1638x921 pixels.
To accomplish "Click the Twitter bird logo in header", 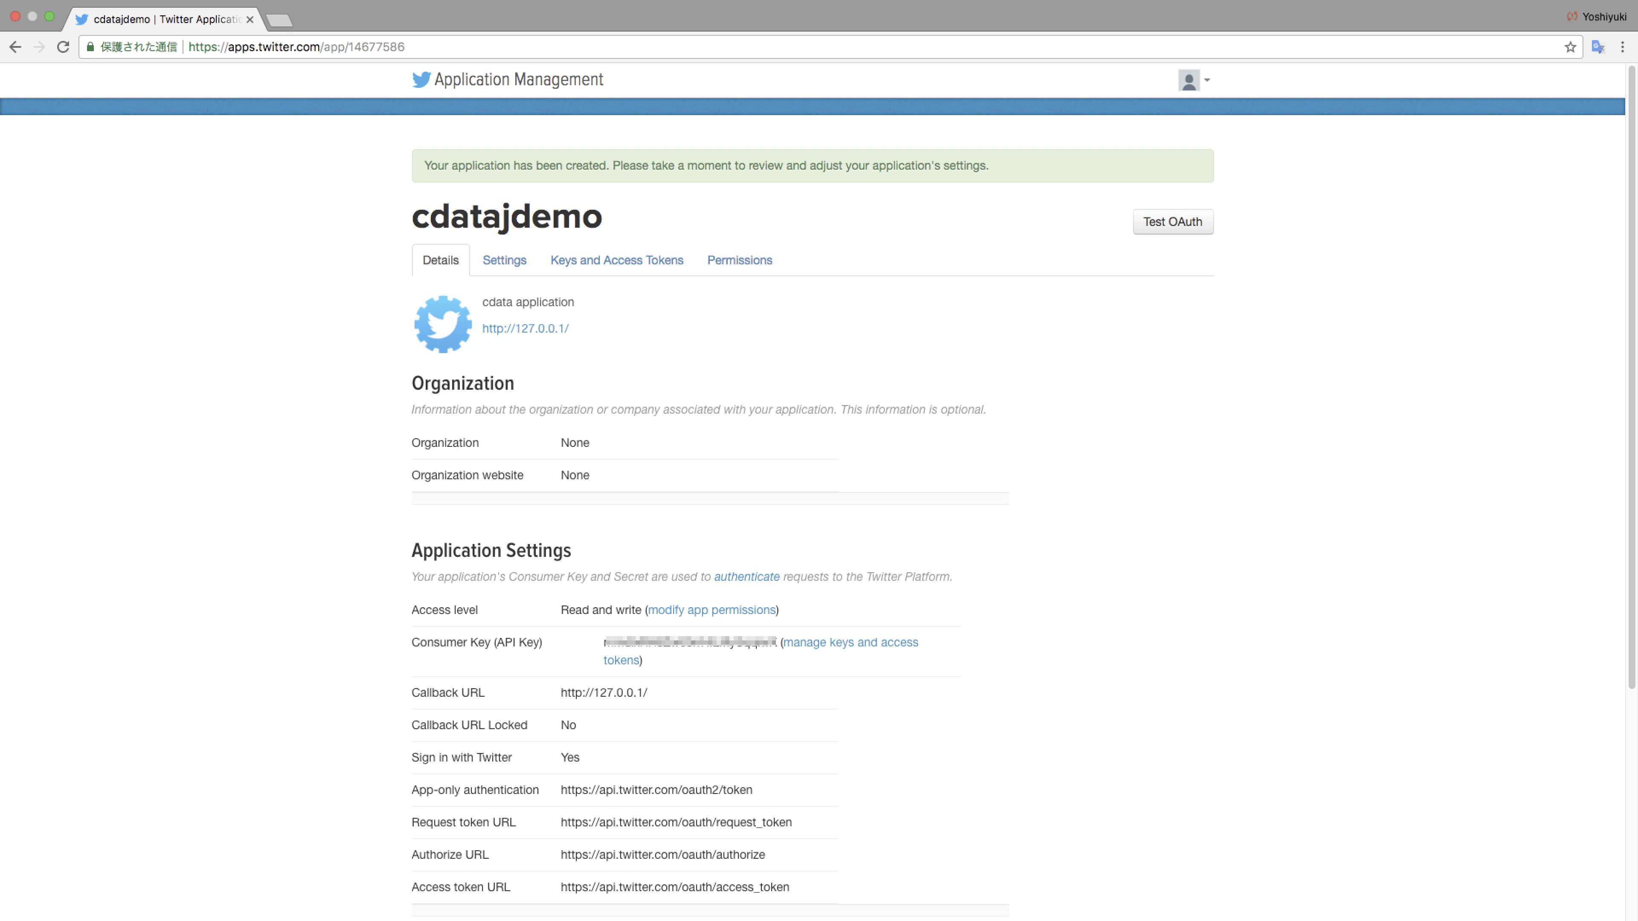I will (x=421, y=79).
